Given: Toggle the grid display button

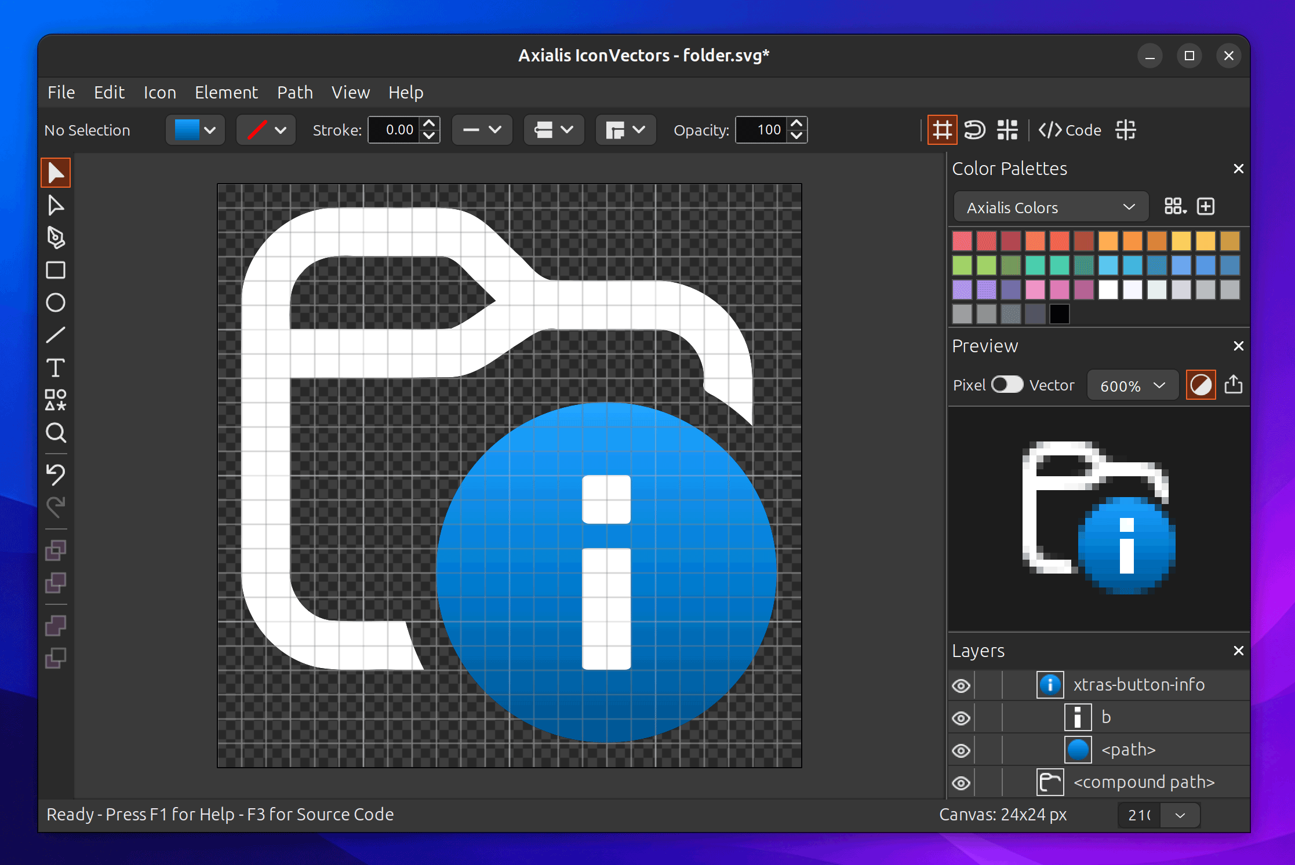Looking at the screenshot, I should pyautogui.click(x=942, y=130).
